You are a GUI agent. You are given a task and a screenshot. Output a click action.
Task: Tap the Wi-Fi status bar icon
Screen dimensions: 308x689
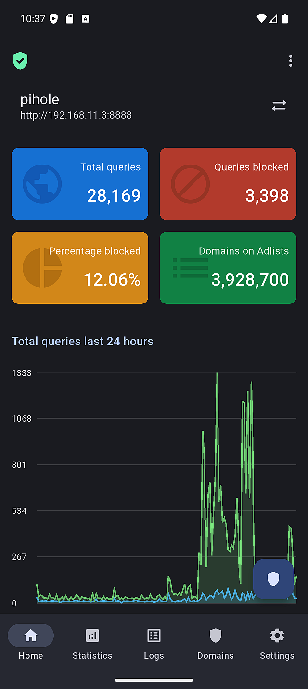(261, 19)
